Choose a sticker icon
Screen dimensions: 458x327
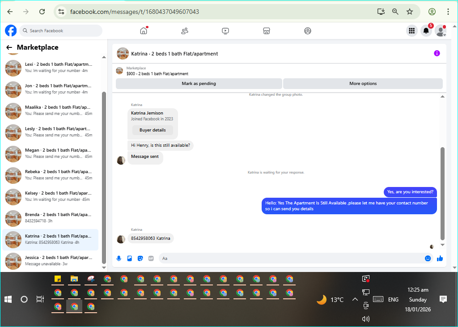pos(140,258)
